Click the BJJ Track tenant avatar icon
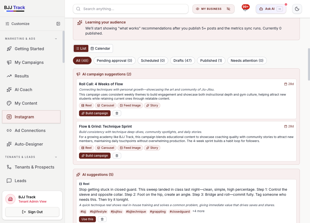The image size is (310, 223). 10,199
